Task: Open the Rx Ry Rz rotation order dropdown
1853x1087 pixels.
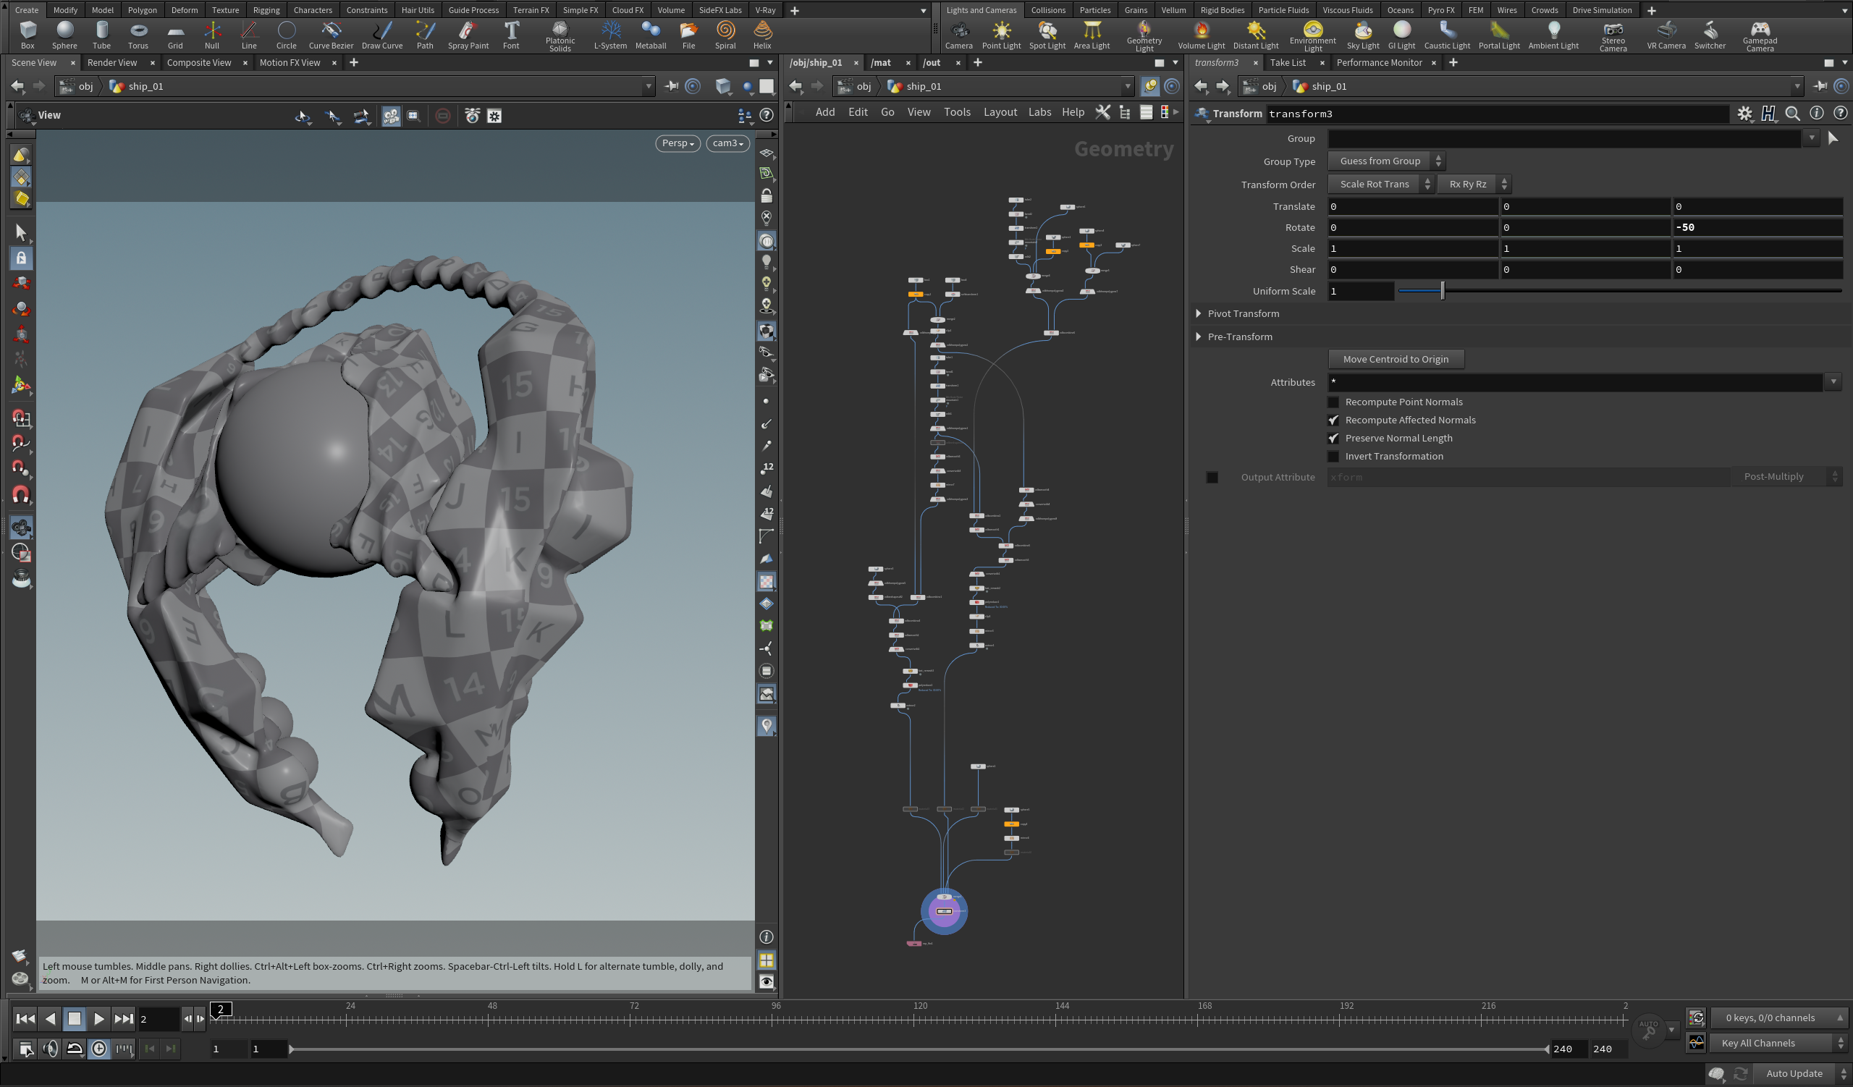Action: [x=1474, y=185]
